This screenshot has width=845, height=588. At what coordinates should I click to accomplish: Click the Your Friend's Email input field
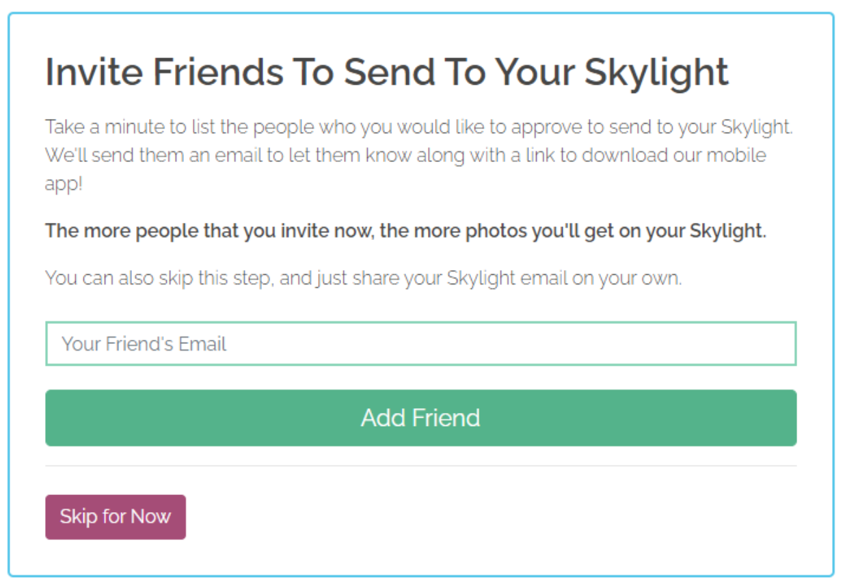[x=420, y=344]
